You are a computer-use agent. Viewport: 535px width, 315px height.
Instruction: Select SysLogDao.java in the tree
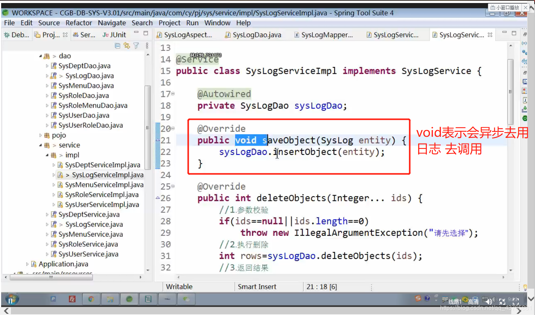pyautogui.click(x=89, y=76)
